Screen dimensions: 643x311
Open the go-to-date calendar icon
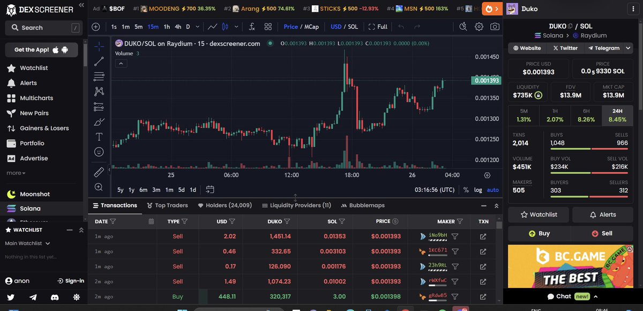(210, 189)
